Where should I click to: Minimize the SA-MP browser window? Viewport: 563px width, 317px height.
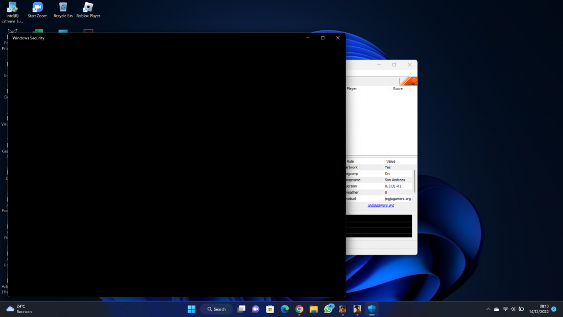point(379,65)
